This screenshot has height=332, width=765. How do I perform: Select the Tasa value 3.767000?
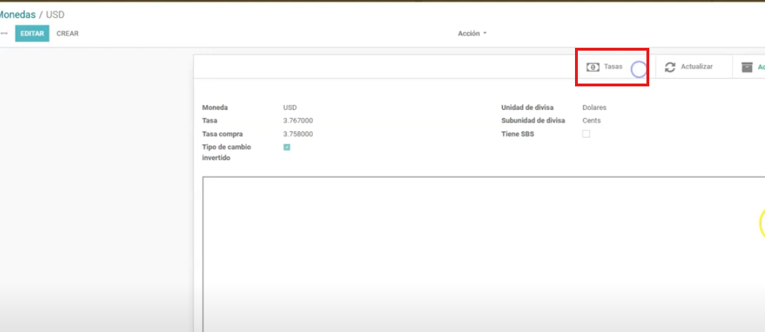point(298,121)
